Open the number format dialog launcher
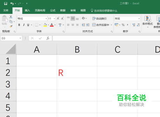 tap(140, 32)
